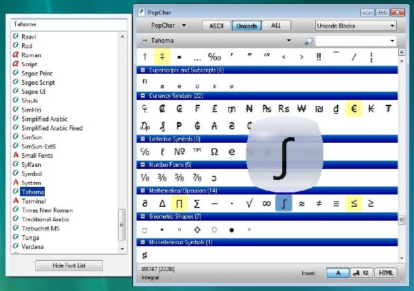Select the diamond geometric shape
414x291 pixels.
pos(197,230)
